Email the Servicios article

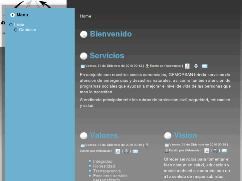click(x=205, y=66)
